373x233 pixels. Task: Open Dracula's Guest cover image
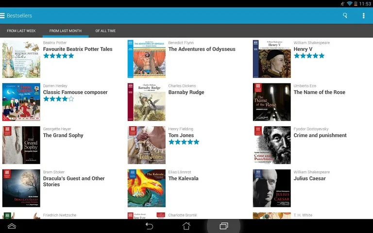21,188
